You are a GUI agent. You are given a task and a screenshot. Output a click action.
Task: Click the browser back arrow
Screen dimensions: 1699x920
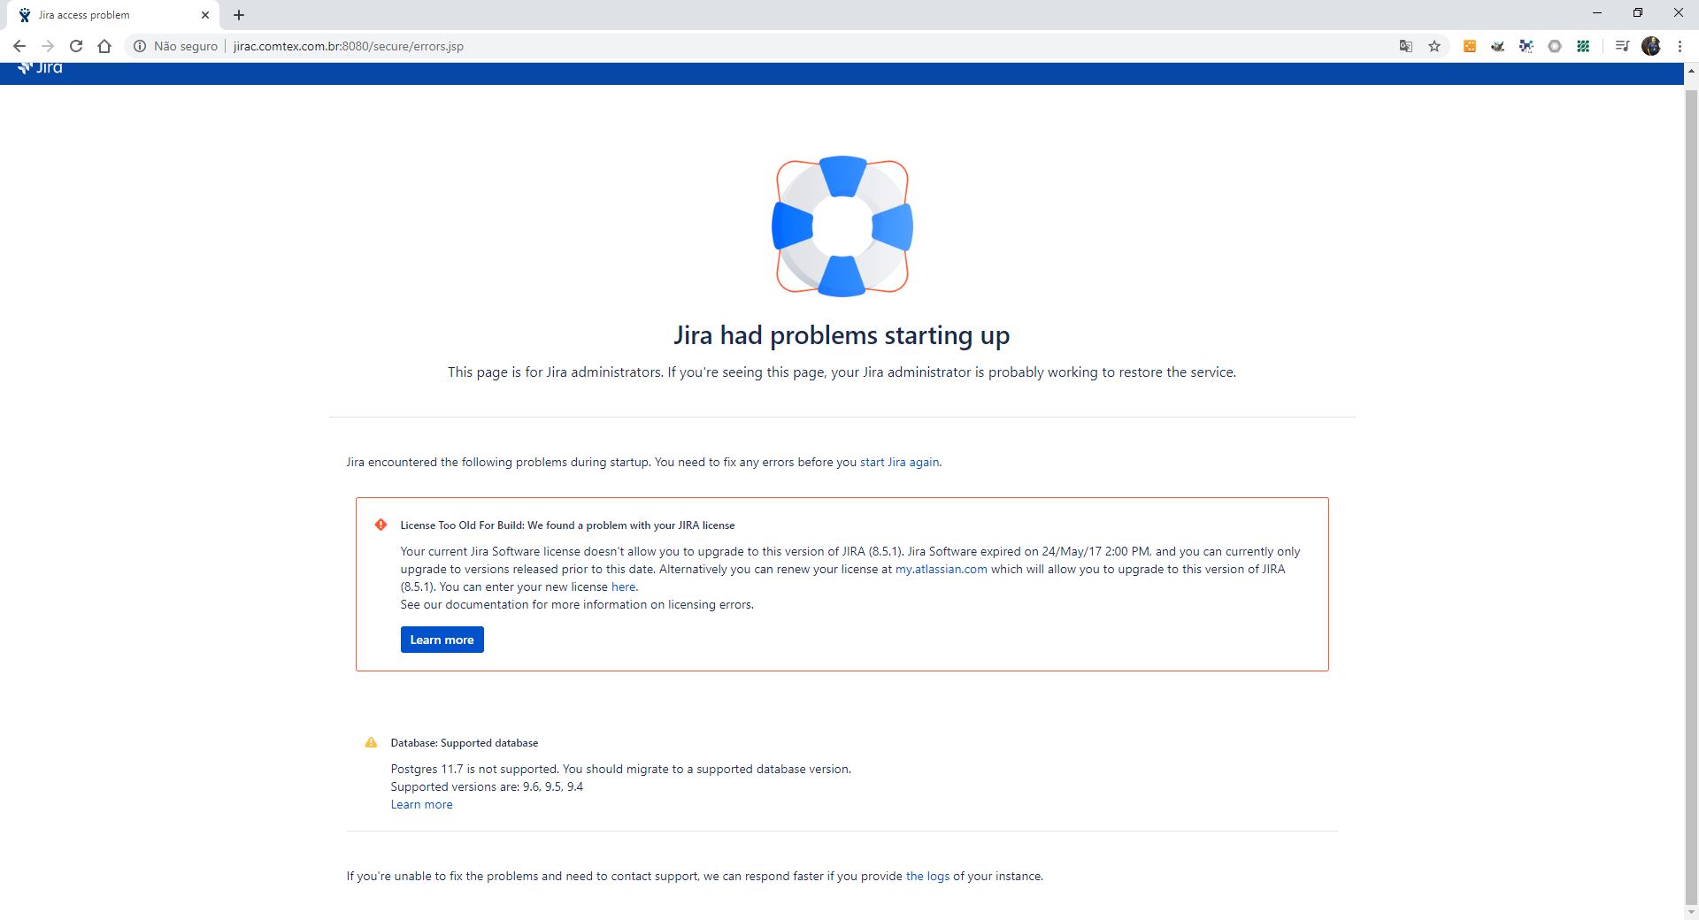tap(19, 46)
